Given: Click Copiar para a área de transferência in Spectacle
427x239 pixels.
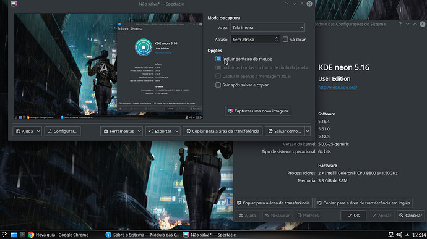Looking at the screenshot, I should coord(223,131).
